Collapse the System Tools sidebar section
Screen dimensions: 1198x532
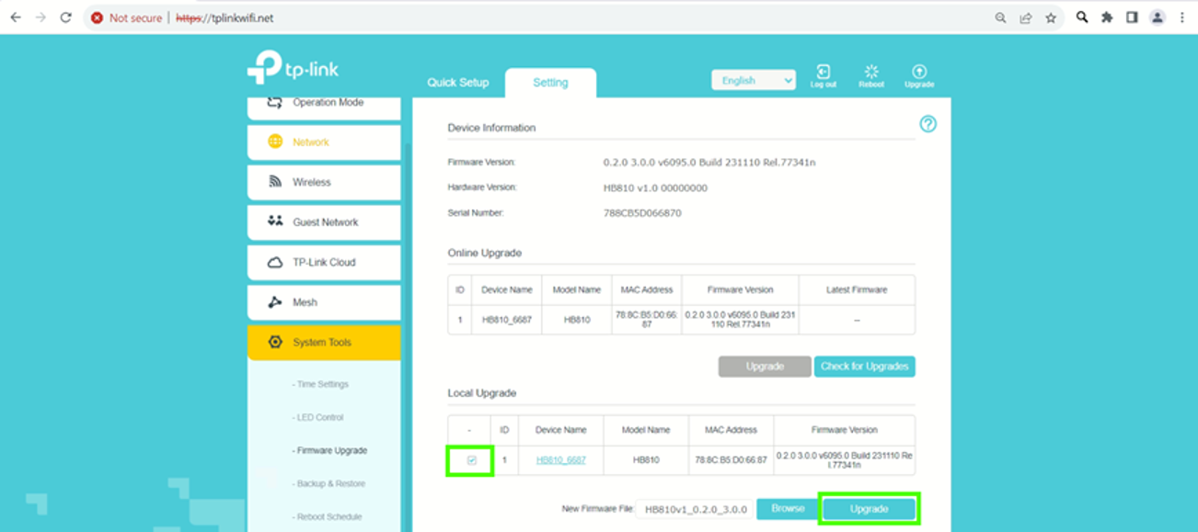[x=324, y=343]
